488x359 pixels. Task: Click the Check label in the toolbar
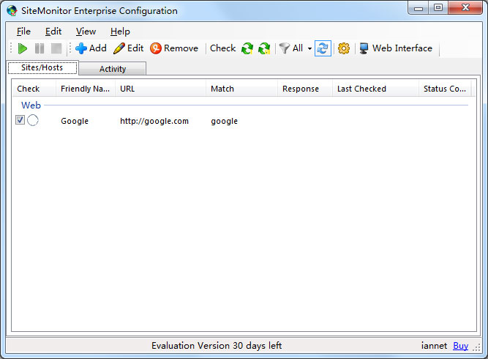(x=223, y=48)
